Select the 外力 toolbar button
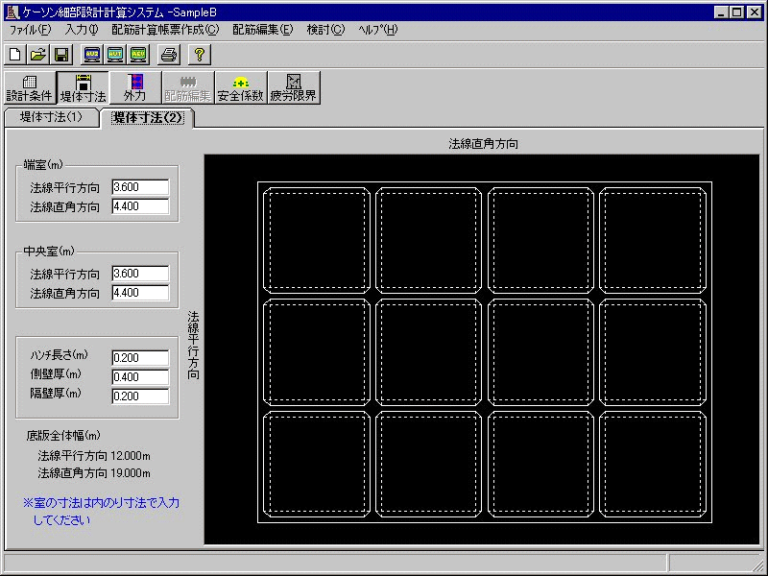The image size is (768, 576). point(134,87)
